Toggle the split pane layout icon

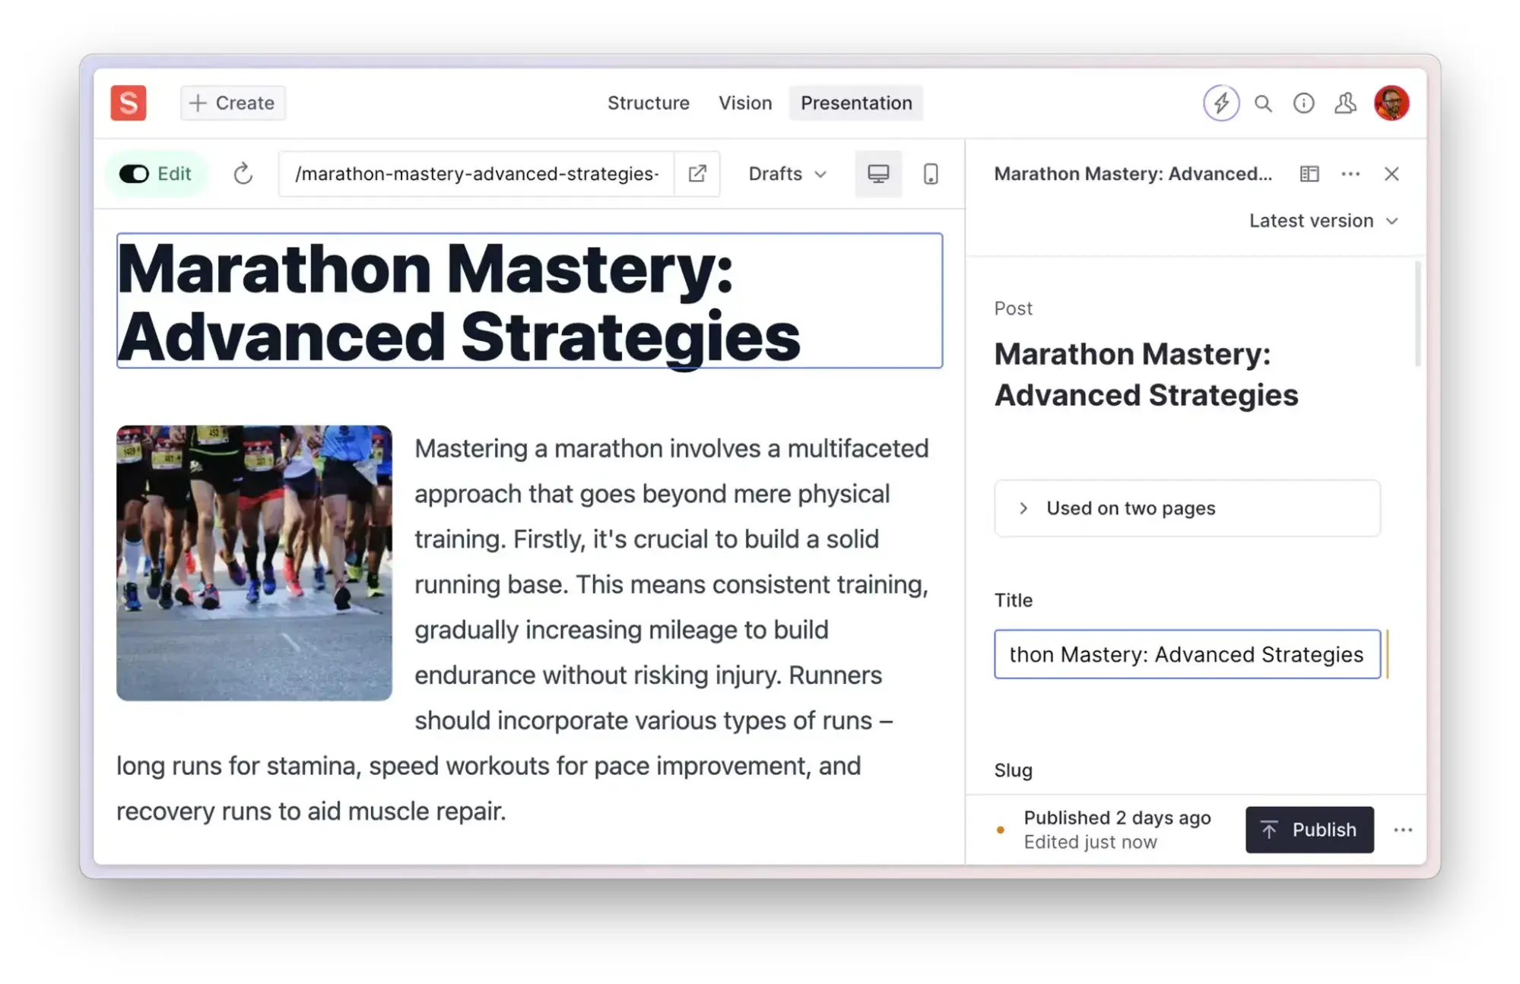tap(1309, 174)
